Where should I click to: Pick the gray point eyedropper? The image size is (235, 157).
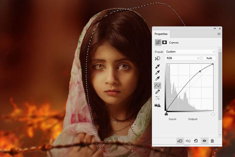pyautogui.click(x=158, y=73)
